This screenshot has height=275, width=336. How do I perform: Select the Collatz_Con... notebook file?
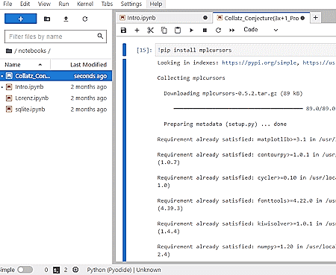(x=56, y=76)
